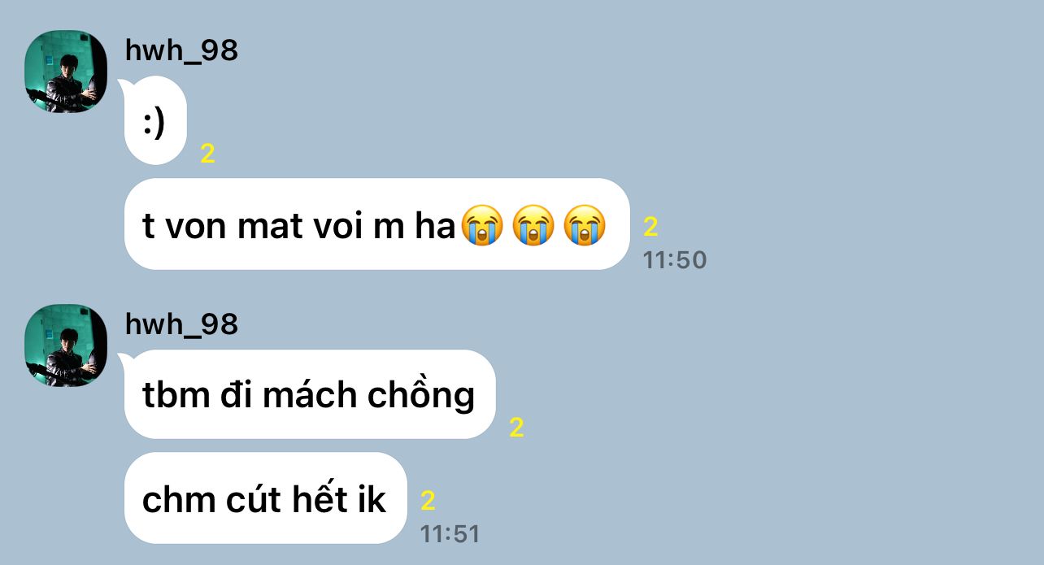Click the first crying face emoji
This screenshot has width=1044, height=565.
(482, 226)
